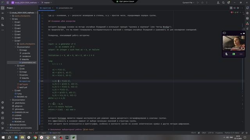Open PyCharm from Windows taskbar
The image size is (250, 140).
(73, 137)
